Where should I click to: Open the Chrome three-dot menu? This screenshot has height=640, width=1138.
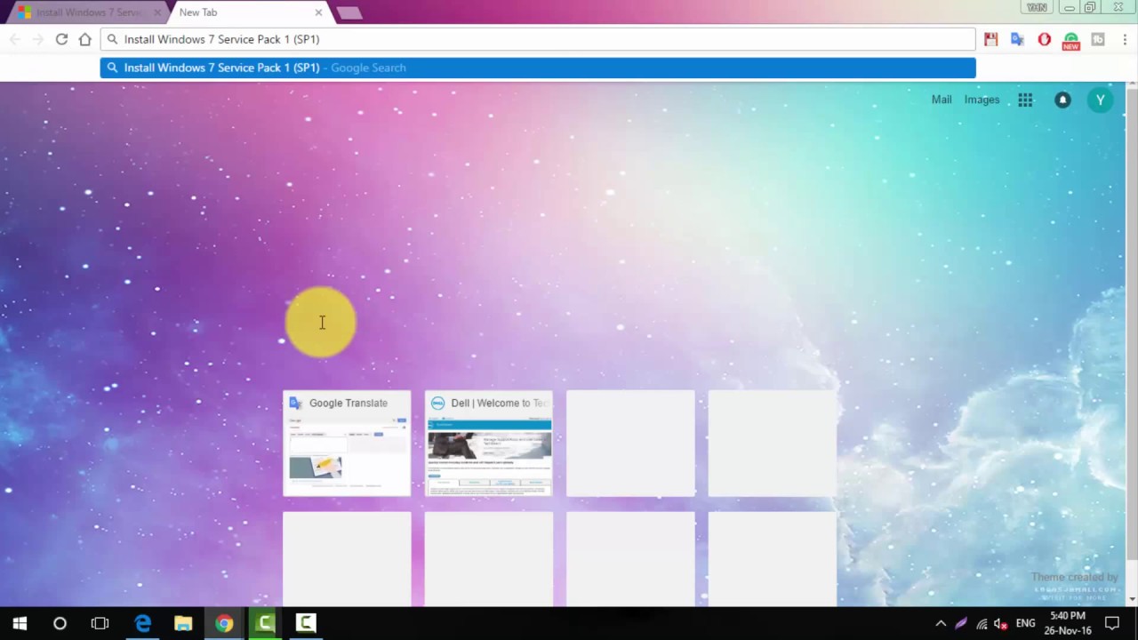click(x=1125, y=39)
